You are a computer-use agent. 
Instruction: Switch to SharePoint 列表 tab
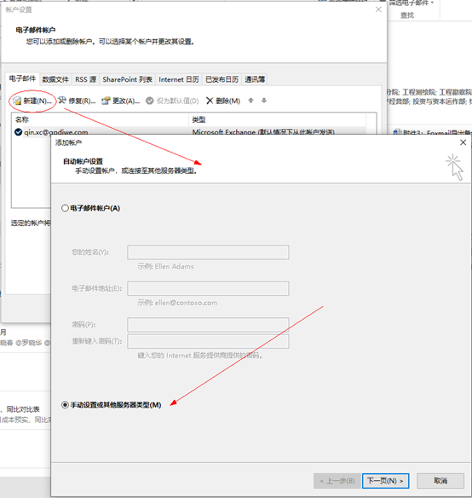[x=127, y=79]
